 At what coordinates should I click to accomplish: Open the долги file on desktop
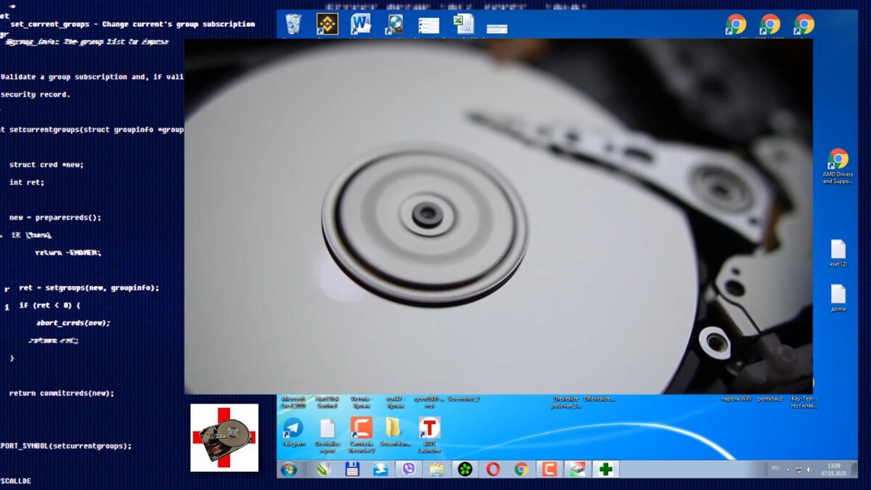click(x=838, y=298)
